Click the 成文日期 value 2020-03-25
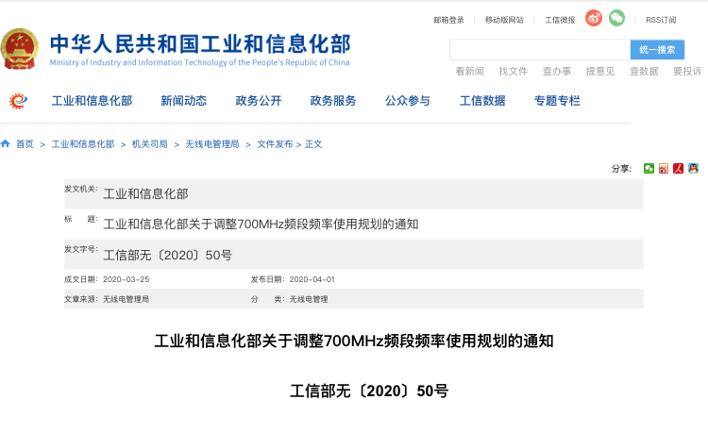 pos(126,279)
